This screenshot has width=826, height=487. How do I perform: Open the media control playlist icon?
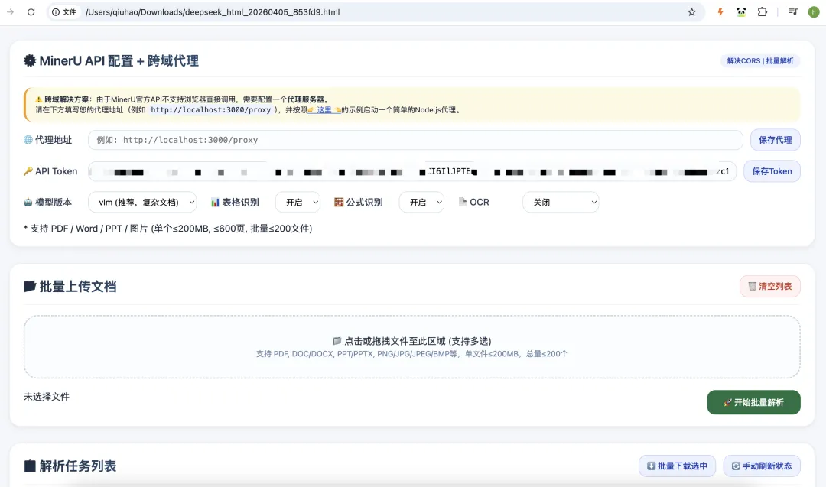(793, 11)
